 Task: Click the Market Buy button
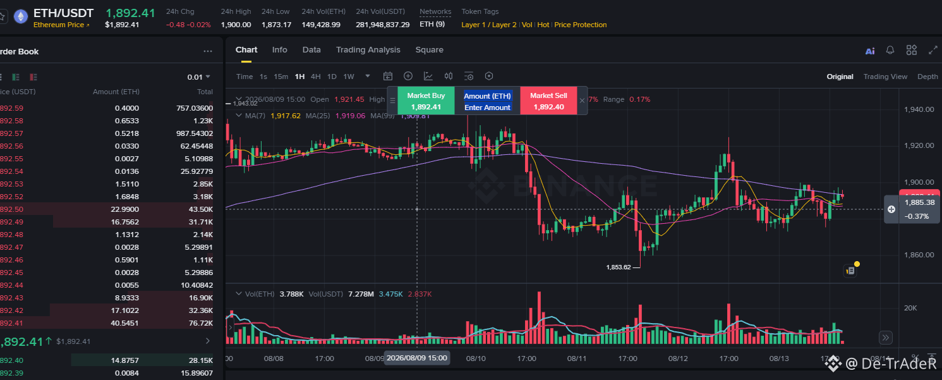coord(426,101)
